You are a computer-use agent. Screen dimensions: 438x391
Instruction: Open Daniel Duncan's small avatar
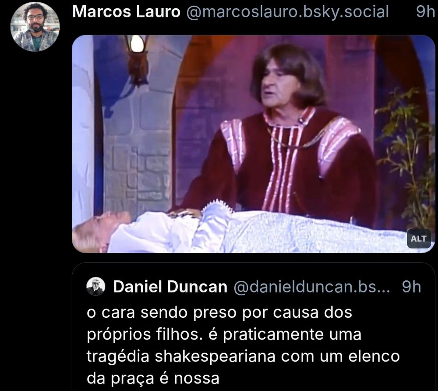point(96,287)
